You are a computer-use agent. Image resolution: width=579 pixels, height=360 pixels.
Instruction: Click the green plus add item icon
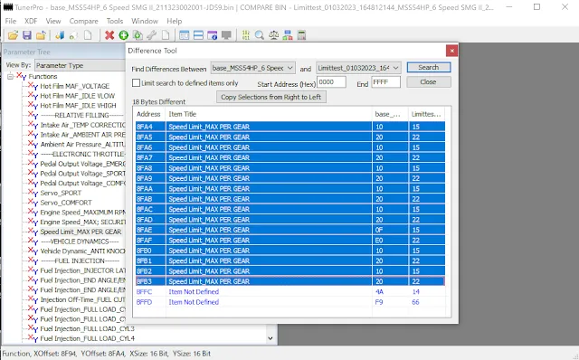[123, 35]
